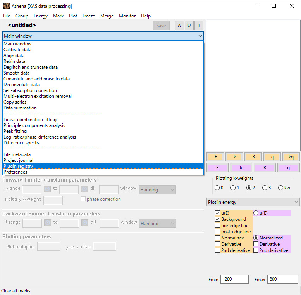Enable the pre-edge line checkbox

tap(217, 226)
